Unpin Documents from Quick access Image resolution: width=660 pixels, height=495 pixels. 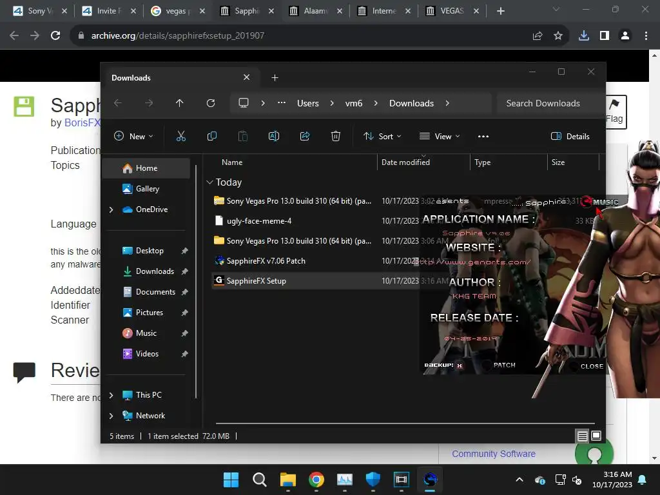point(184,292)
